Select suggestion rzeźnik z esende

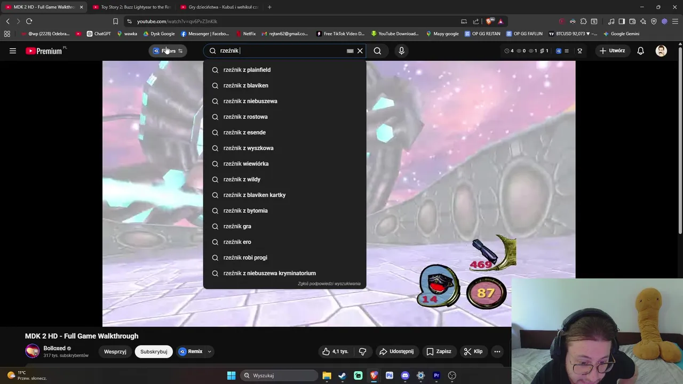(x=284, y=132)
